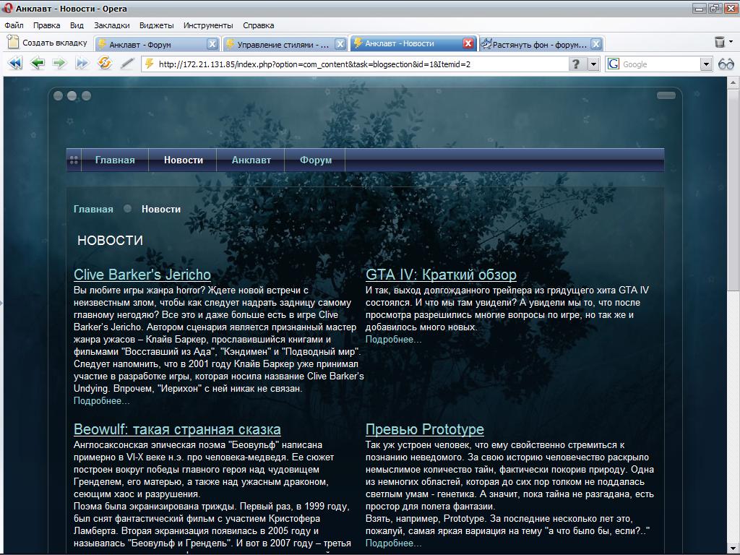Viewport: 740px width, 555px height.
Task: Click the pill-shaped button at the page's top-right corner
Action: (x=666, y=95)
